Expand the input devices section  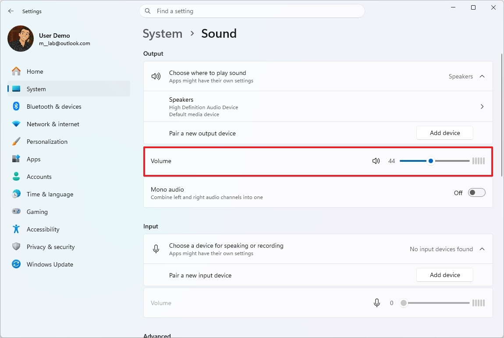[x=482, y=249]
